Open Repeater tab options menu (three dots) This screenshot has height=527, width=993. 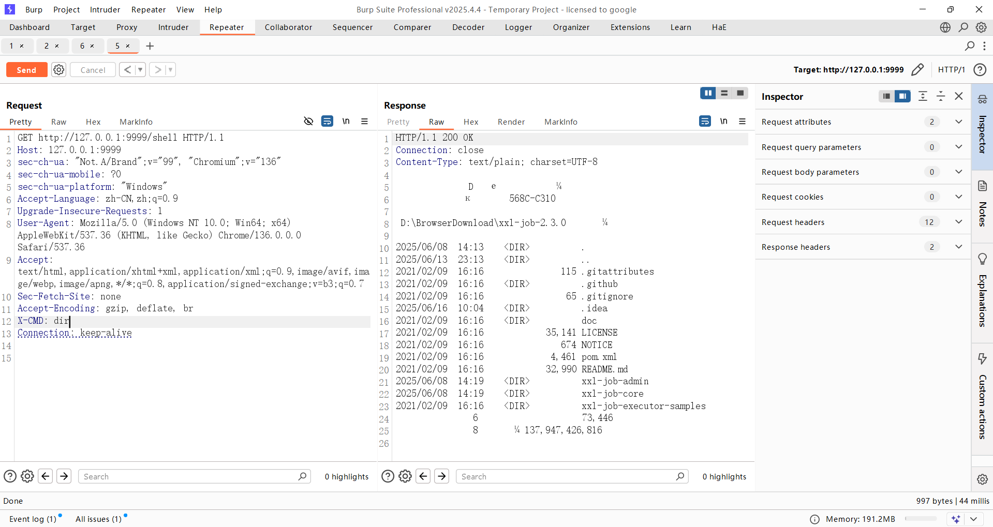click(984, 46)
